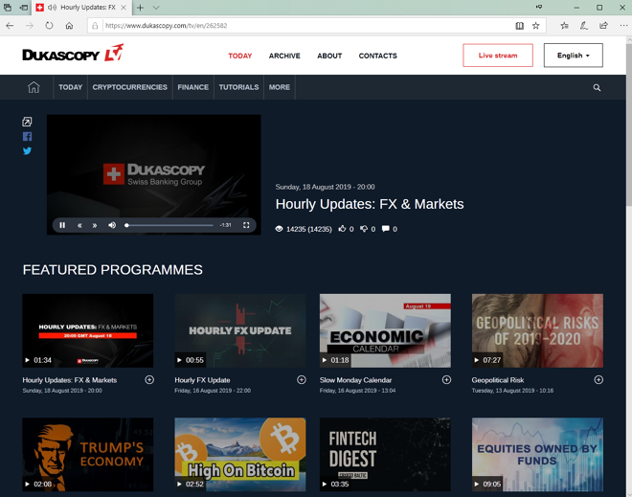This screenshot has height=497, width=632.
Task: Like the video with thumbs up
Action: click(342, 229)
